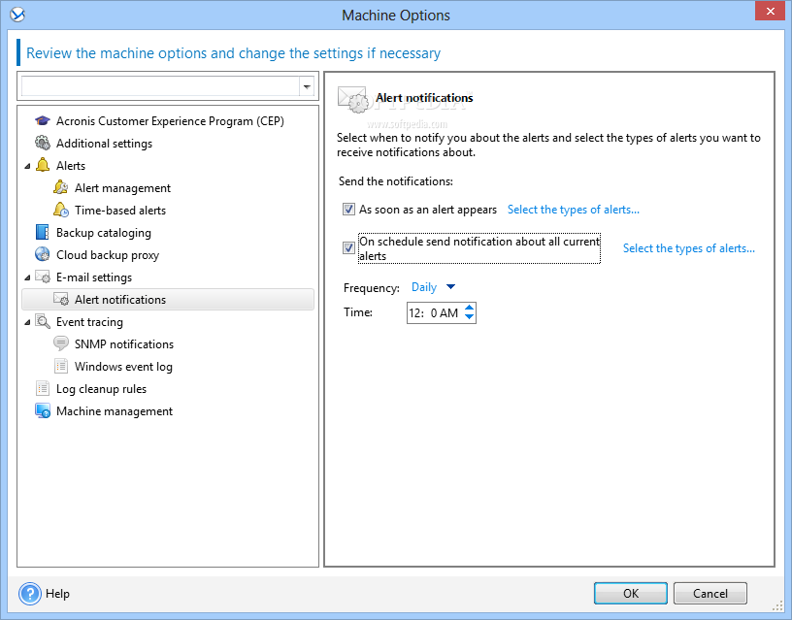
Task: Click the bell icon beside Alerts
Action: point(43,165)
